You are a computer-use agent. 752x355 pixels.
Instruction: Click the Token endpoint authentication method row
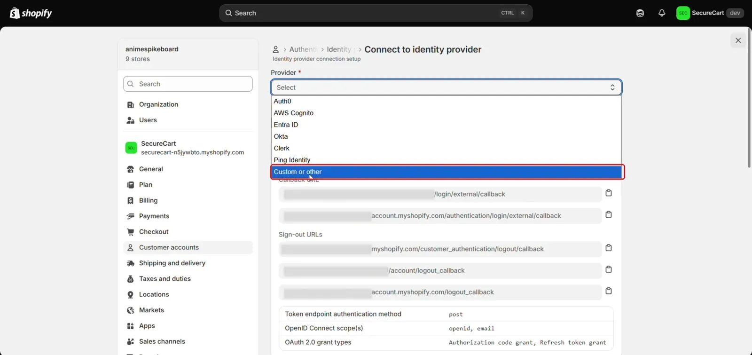[x=446, y=314]
